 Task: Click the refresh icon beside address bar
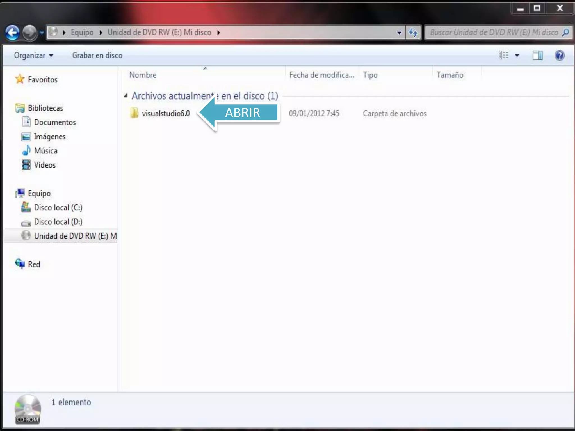tap(413, 33)
